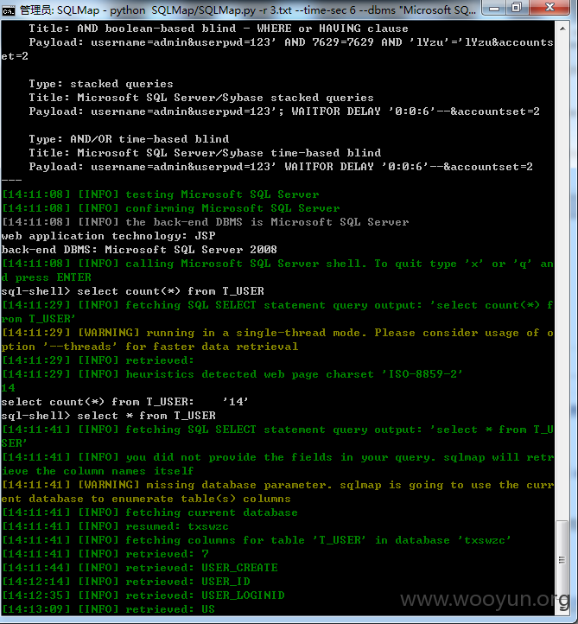Viewport: 578px width, 624px height.
Task: Click 'retrieved: USER_CREATE' log line
Action: click(140, 568)
